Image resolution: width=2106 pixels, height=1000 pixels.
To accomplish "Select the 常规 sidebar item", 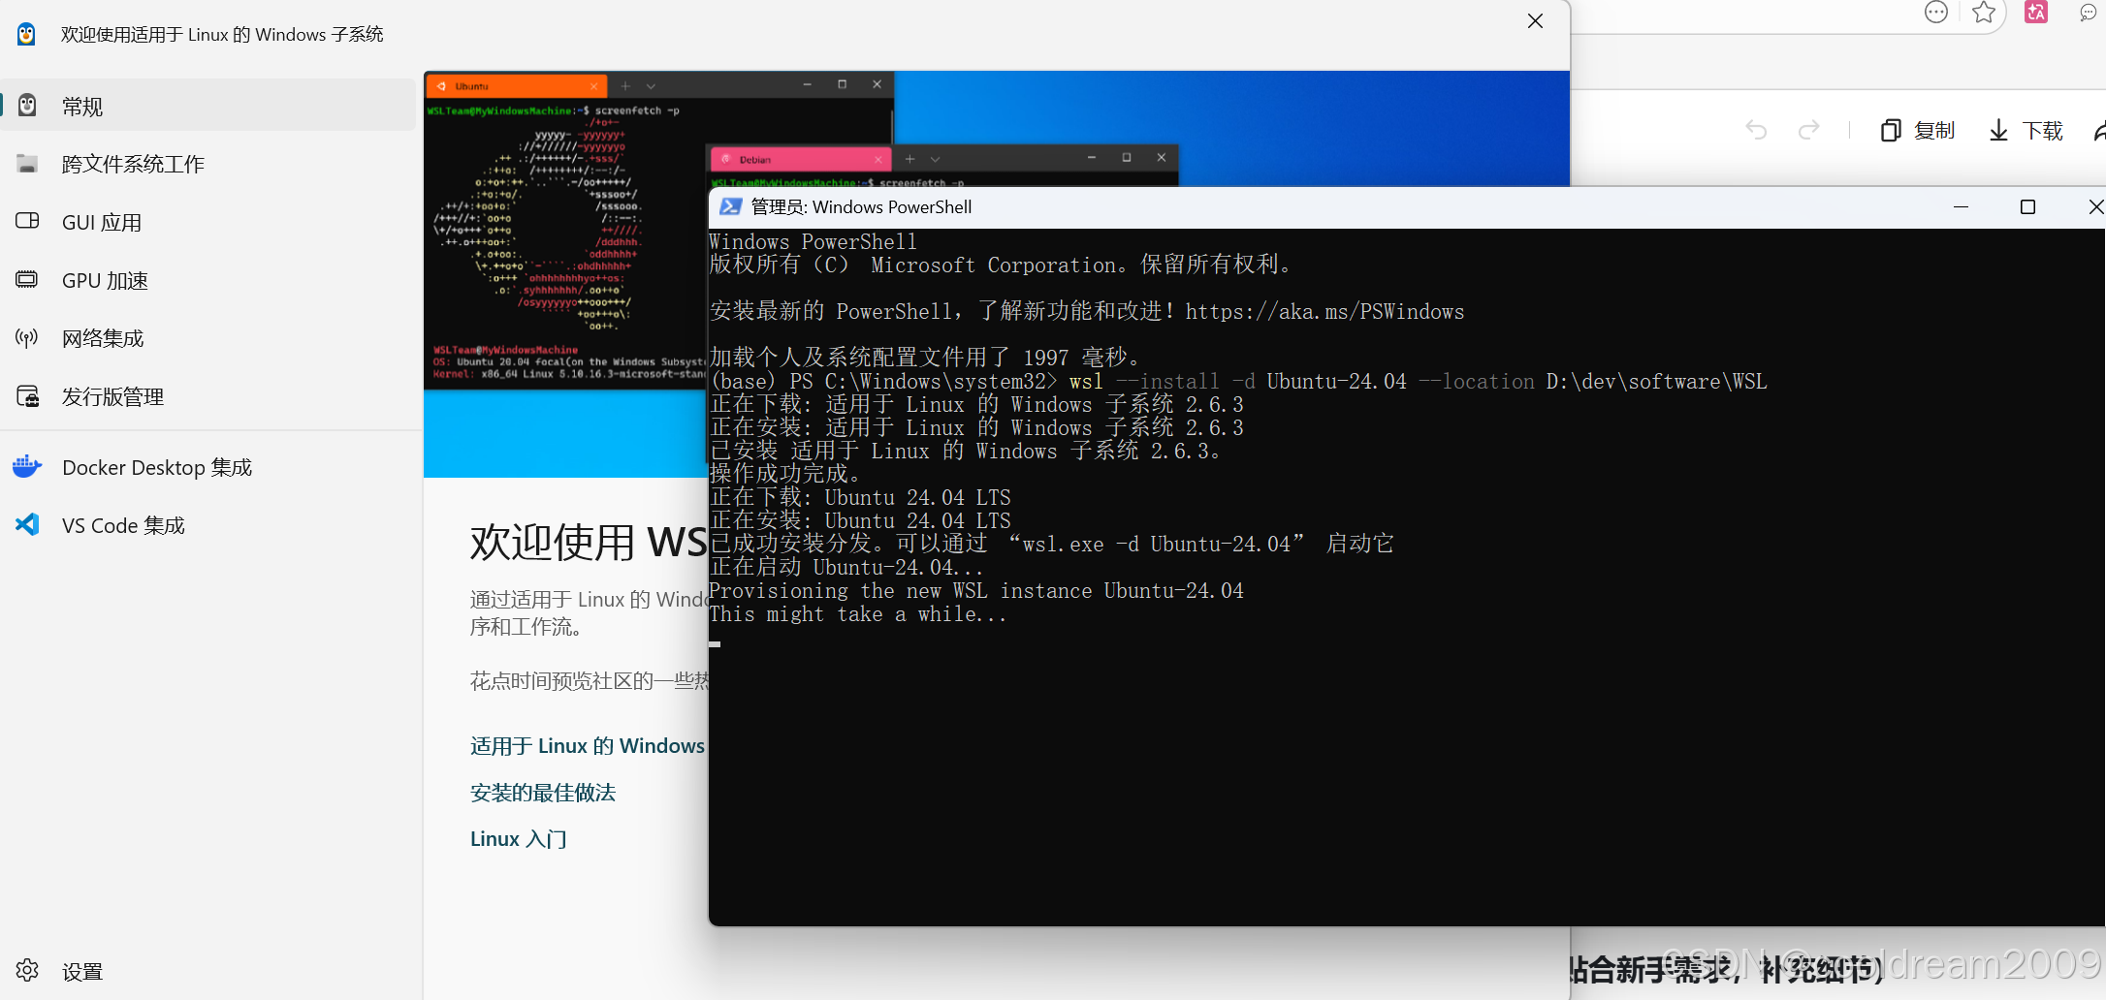I will [x=208, y=106].
